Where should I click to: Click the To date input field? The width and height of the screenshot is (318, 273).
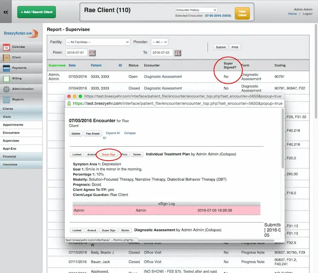(x=162, y=53)
